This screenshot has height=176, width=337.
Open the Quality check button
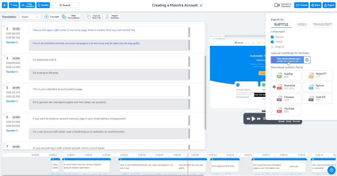coord(43,5)
